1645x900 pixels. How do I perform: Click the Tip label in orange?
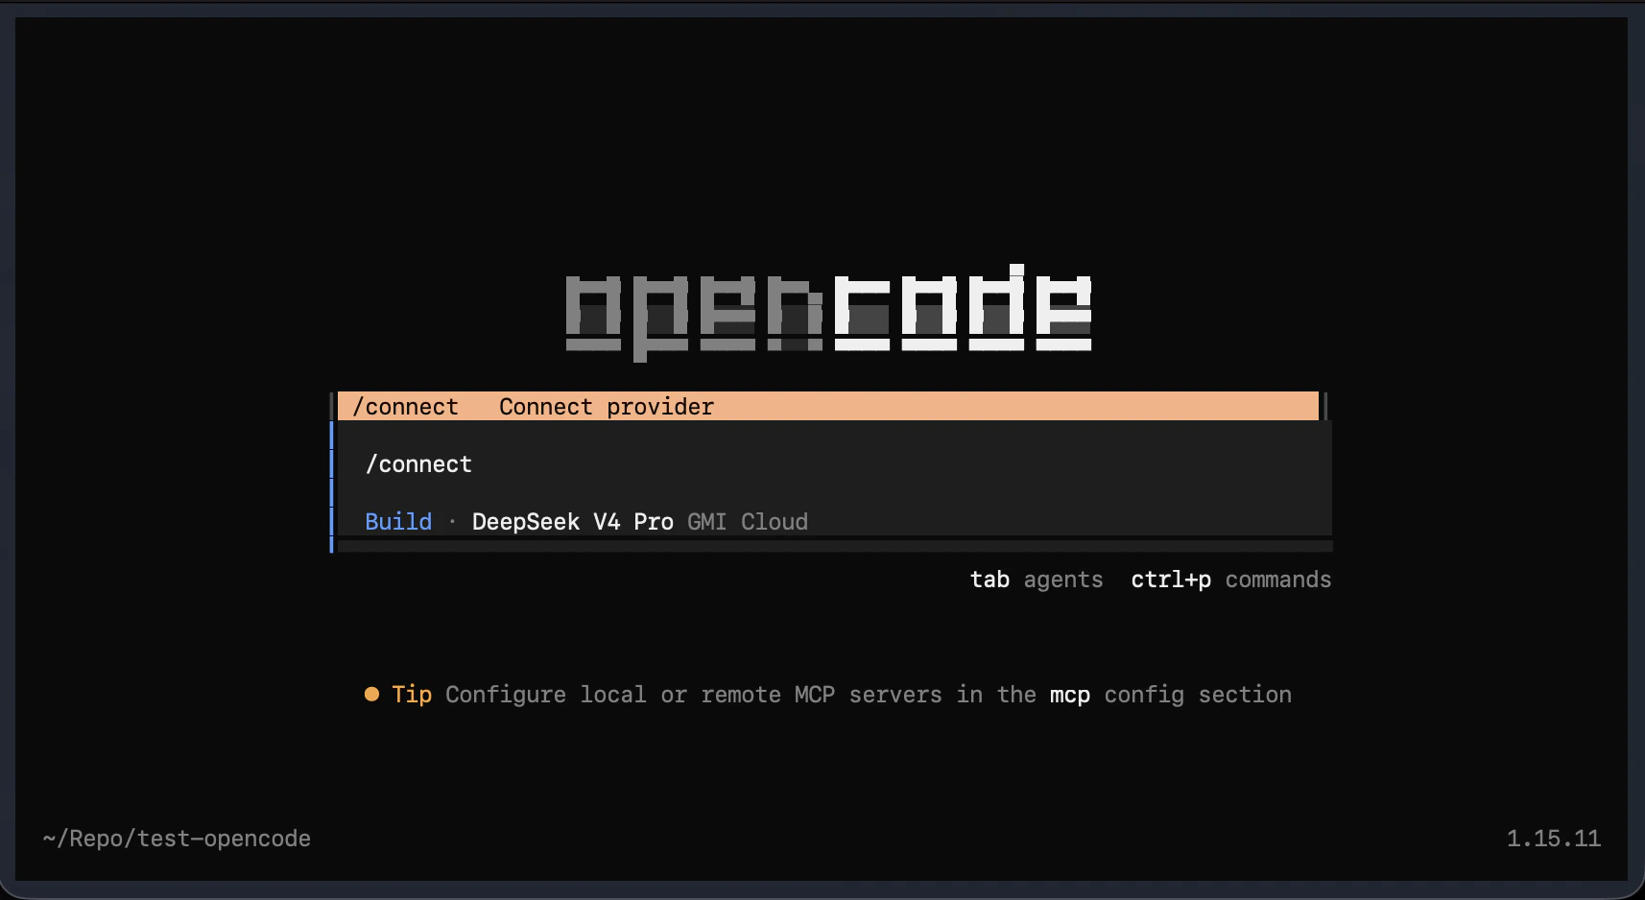click(x=412, y=695)
